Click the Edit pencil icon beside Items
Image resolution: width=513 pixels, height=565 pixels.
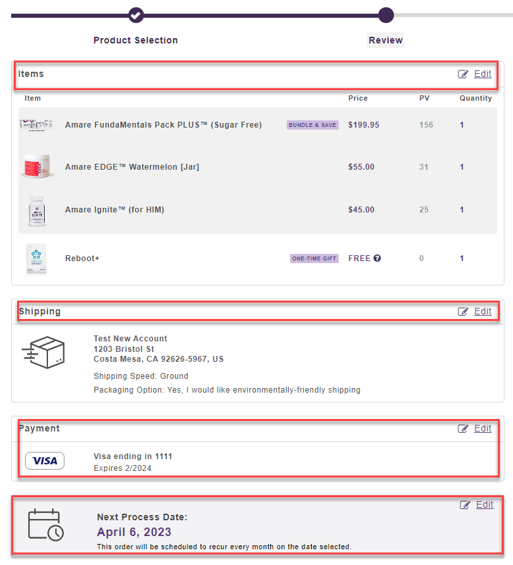pyautogui.click(x=463, y=74)
